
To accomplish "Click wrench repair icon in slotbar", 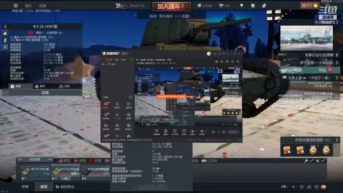I will tap(306, 161).
